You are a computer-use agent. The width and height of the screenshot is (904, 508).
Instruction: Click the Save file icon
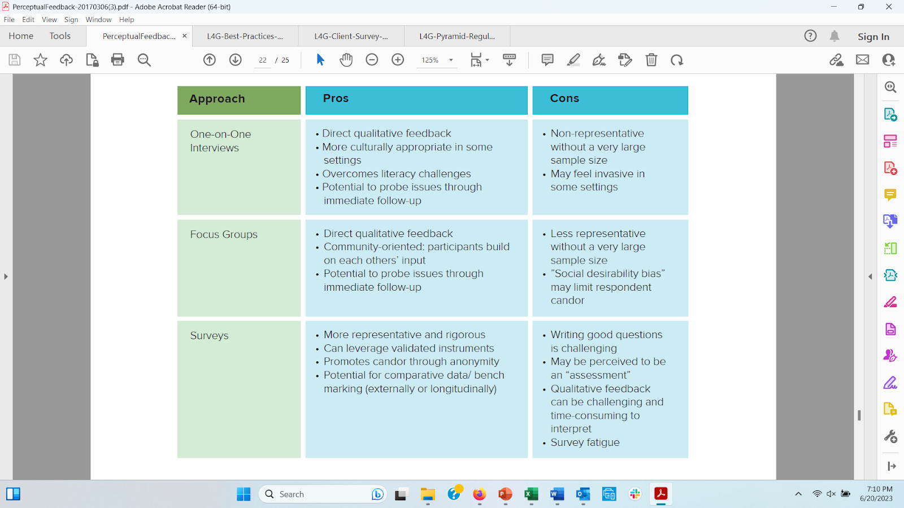[x=15, y=60]
